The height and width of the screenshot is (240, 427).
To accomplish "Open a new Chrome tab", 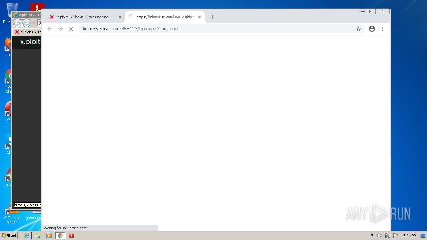I will tap(212, 17).
